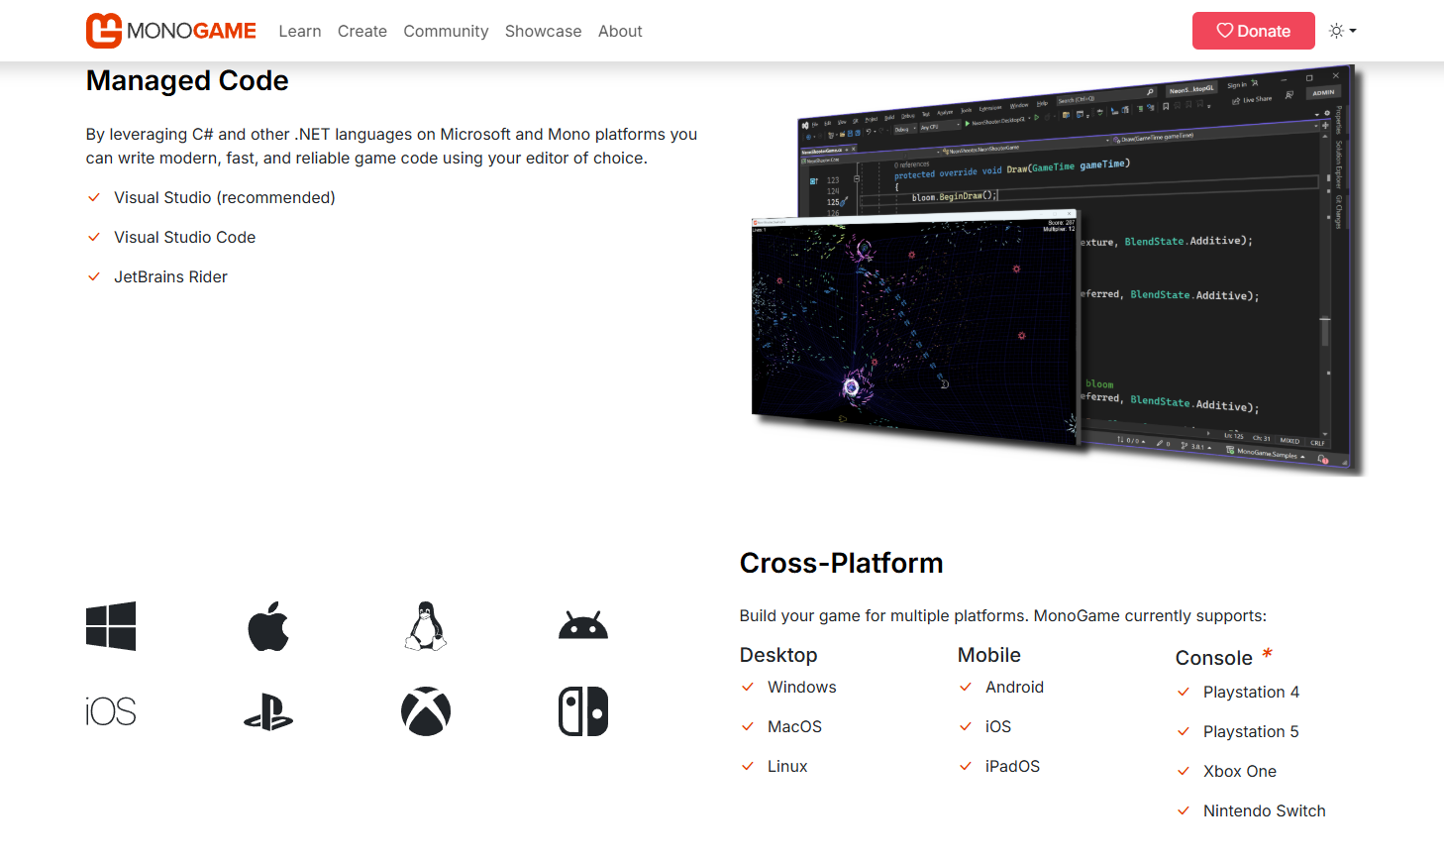Open the Learn menu
1444x862 pixels.
300,32
